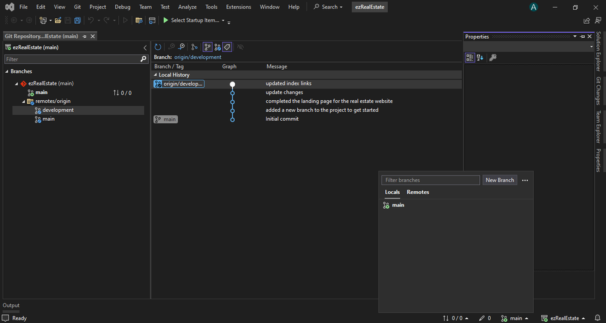Image resolution: width=606 pixels, height=323 pixels.
Task: Switch to the Locals tab in popup
Action: click(392, 192)
